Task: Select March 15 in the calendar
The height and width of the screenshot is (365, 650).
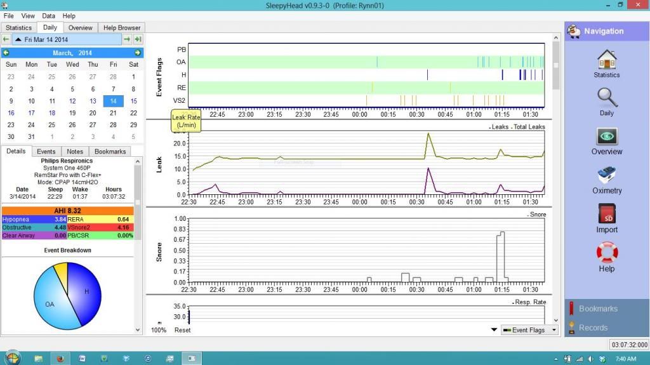Action: (133, 101)
